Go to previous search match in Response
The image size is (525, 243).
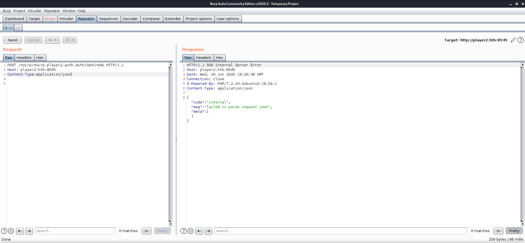199,231
